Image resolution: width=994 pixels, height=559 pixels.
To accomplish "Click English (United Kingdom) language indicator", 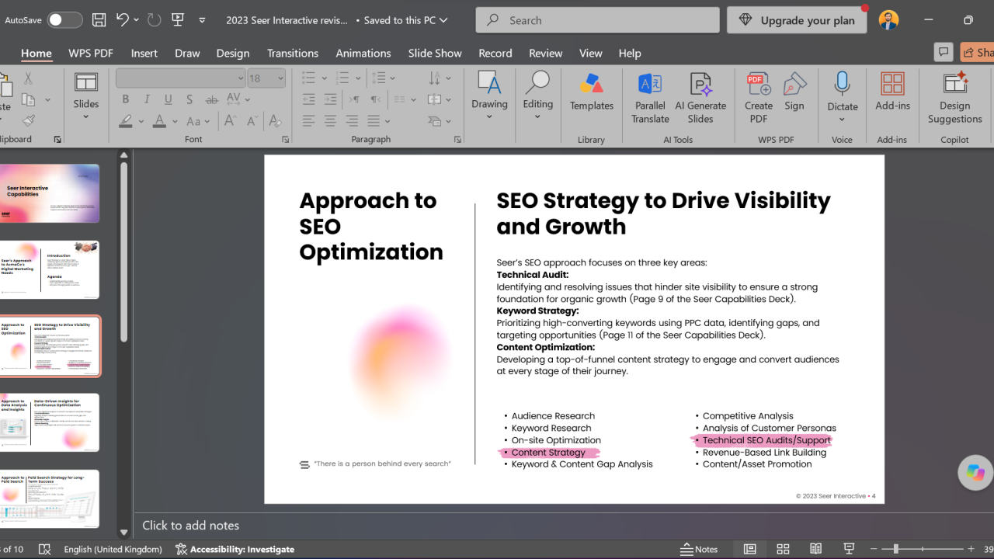I will [x=113, y=549].
